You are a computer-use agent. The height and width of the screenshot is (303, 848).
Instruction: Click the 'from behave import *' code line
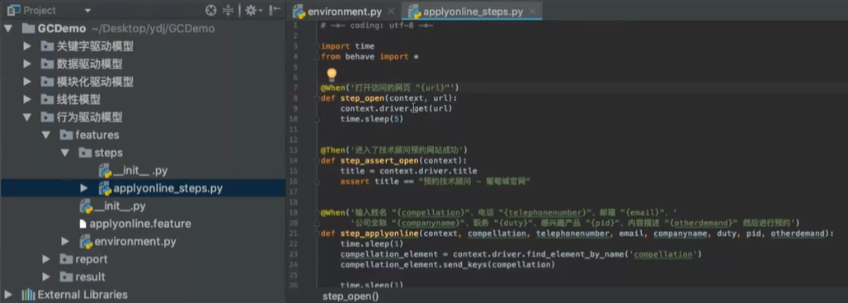(x=370, y=57)
